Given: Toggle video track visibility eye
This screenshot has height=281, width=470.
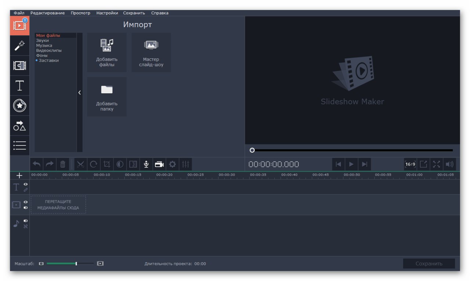Looking at the screenshot, I should [x=26, y=202].
